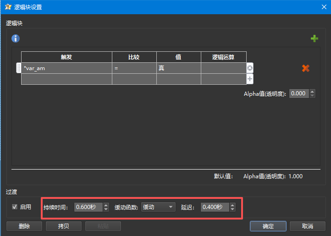The image size is (331, 236).
Task: Close the 逻辑块设置 dialog window
Action: [322, 7]
